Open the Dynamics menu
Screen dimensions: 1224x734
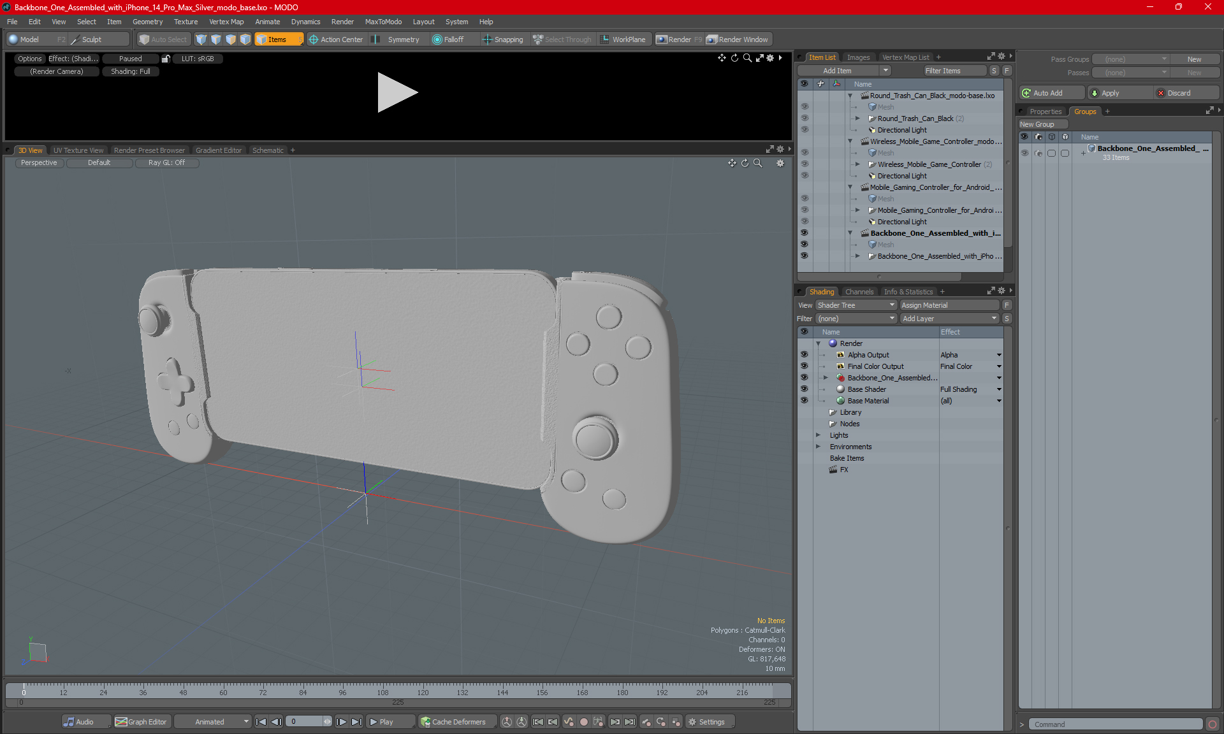tap(305, 22)
